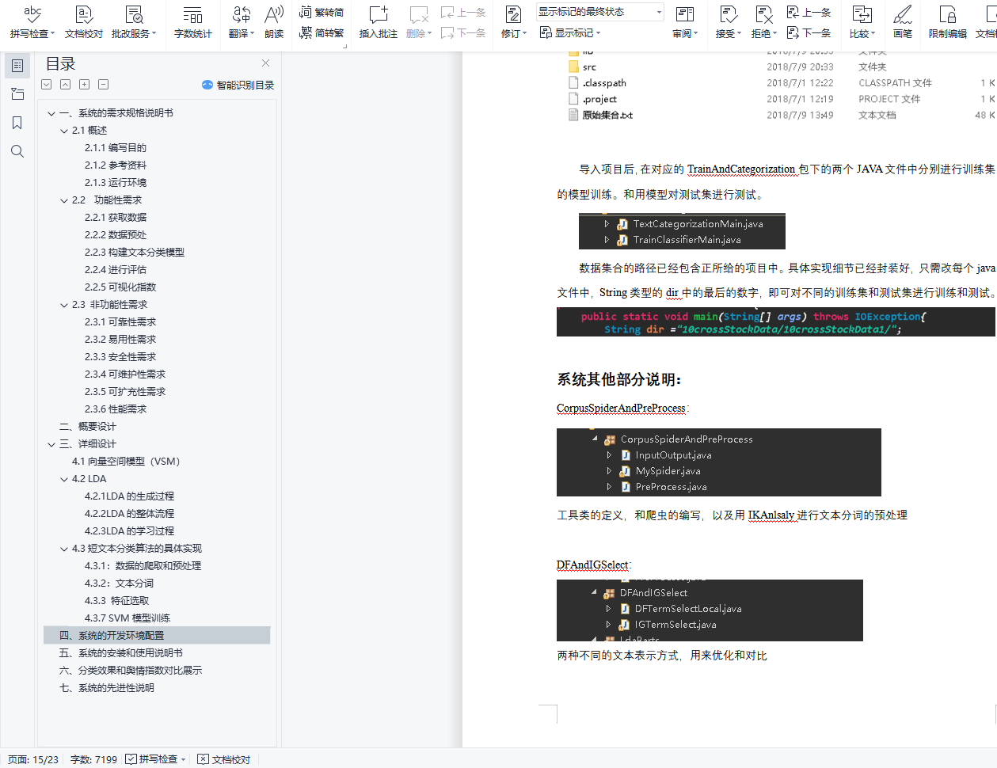997x768 pixels.
Task: Open the 翻译 dropdown arrow
Action: [253, 34]
